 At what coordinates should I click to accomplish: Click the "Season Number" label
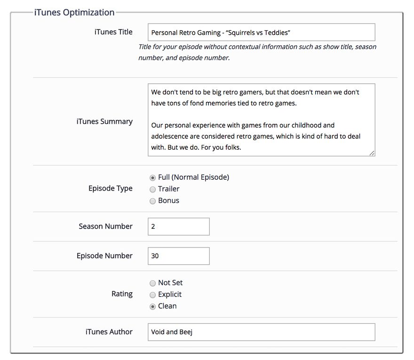click(105, 226)
